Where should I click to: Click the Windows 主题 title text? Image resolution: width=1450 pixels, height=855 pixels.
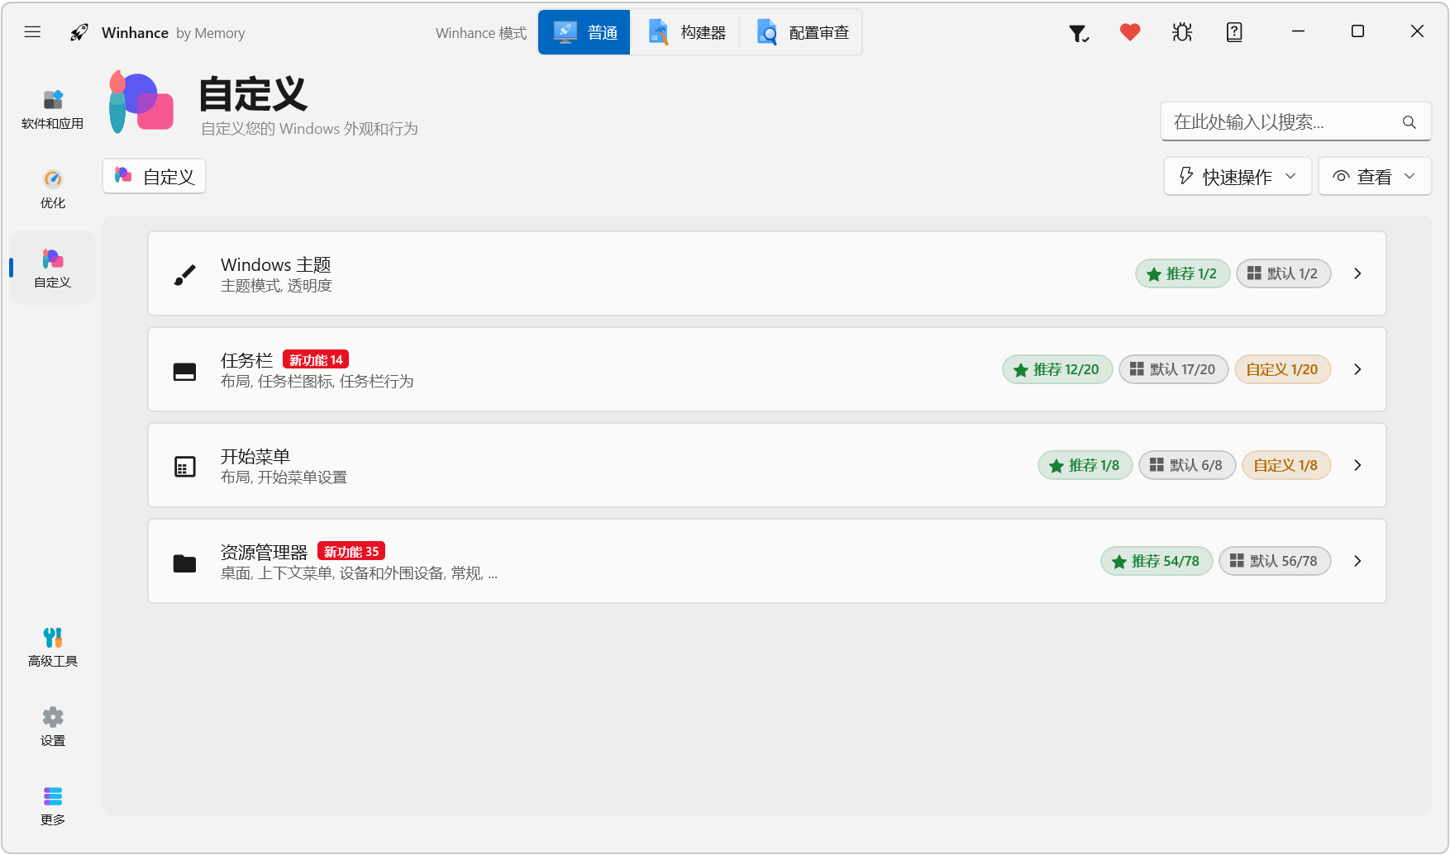point(276,264)
